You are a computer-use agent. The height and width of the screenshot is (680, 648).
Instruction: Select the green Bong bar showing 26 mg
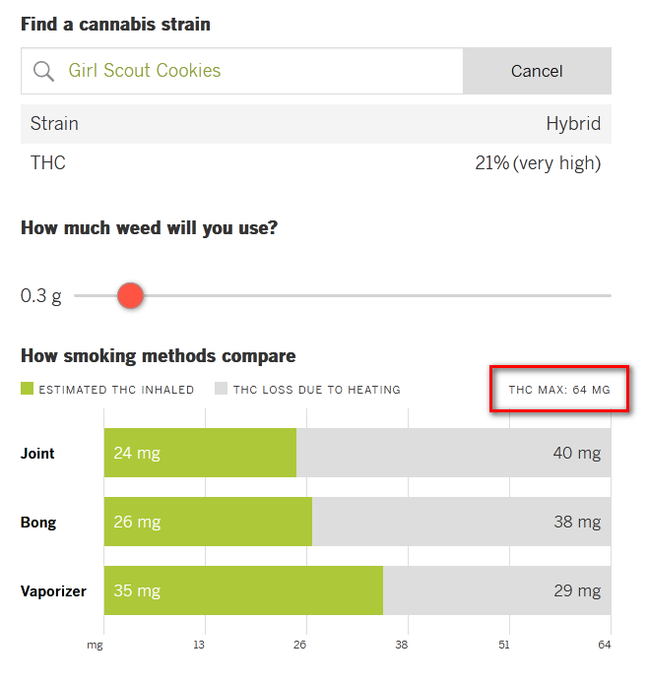coord(208,522)
